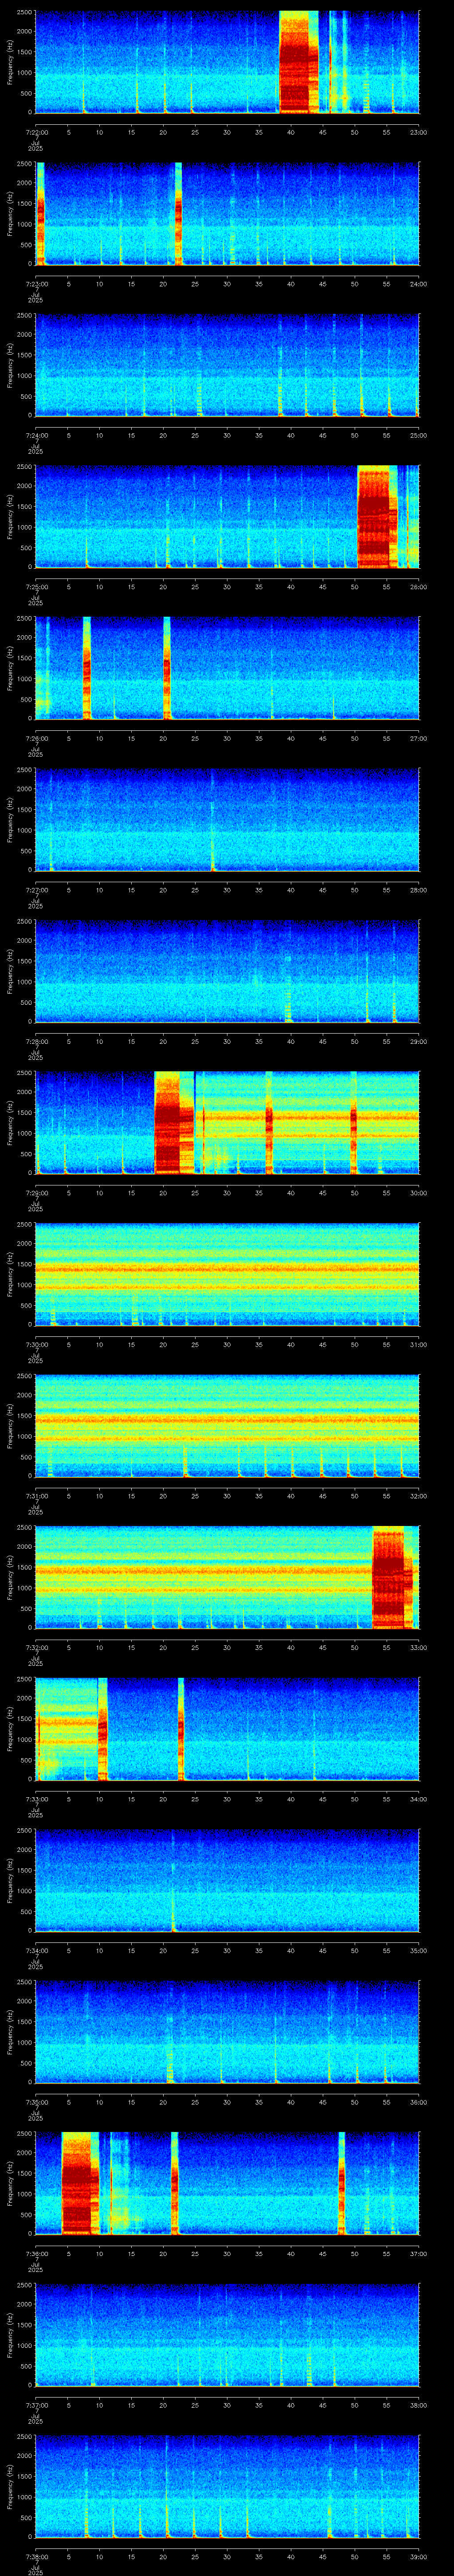Select the spectrogram panel starting at 7:34:00
Viewport: 454px width, 2576px height.
tap(227, 1881)
